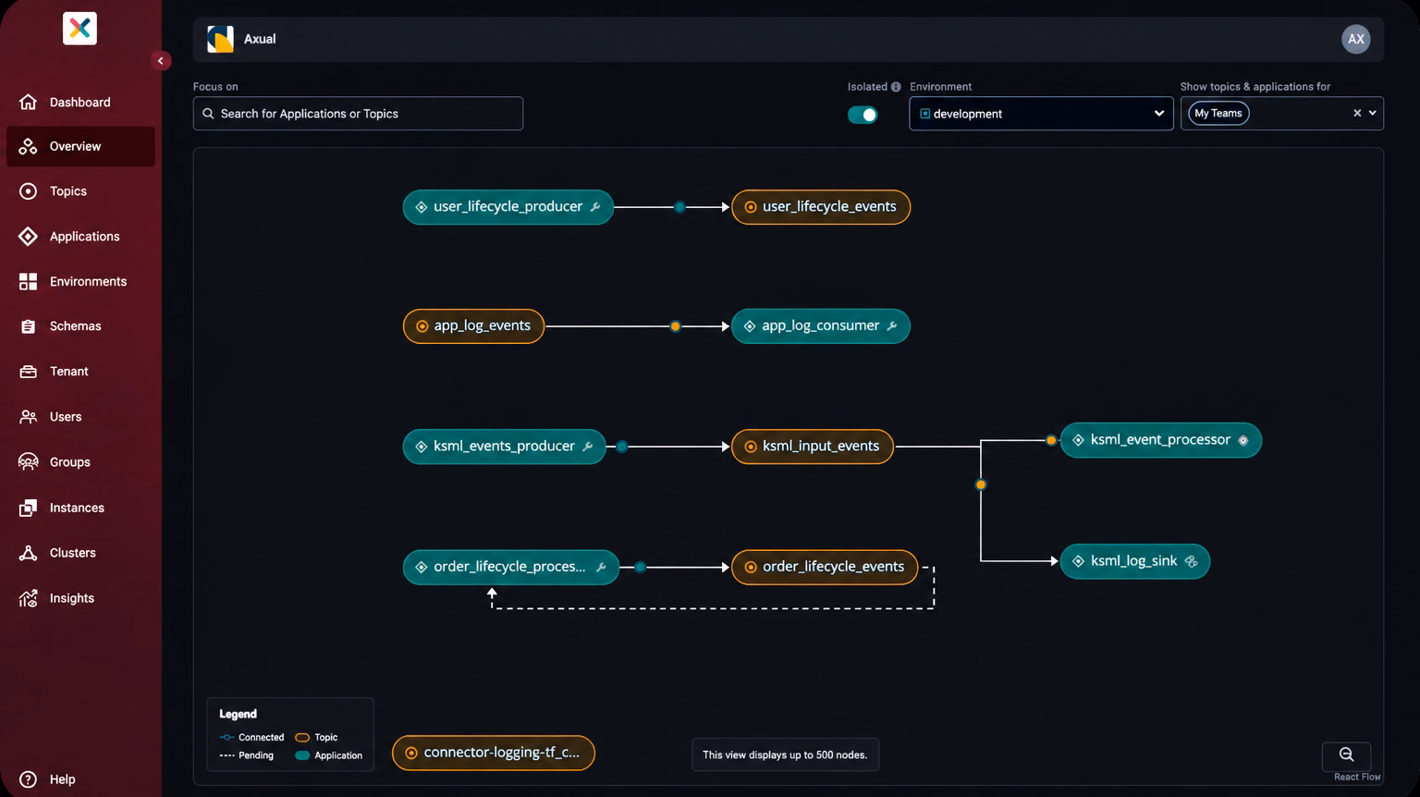Select the order_lifecycle_events topic node
The width and height of the screenshot is (1420, 797).
(x=825, y=567)
